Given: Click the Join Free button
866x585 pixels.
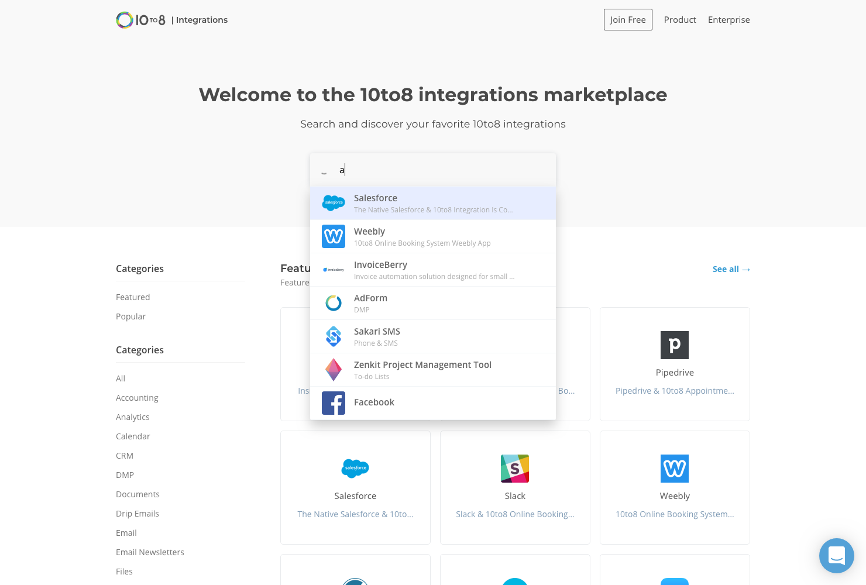Looking at the screenshot, I should pyautogui.click(x=628, y=20).
